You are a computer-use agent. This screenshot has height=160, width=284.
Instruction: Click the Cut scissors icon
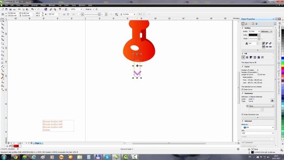point(20,9)
